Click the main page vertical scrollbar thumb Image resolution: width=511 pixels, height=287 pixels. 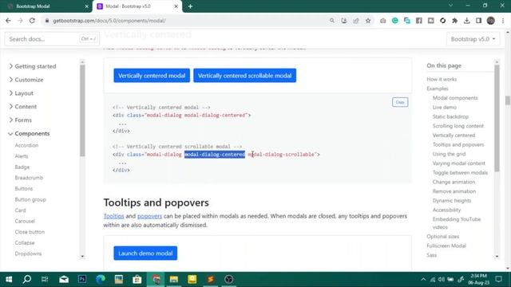click(508, 100)
